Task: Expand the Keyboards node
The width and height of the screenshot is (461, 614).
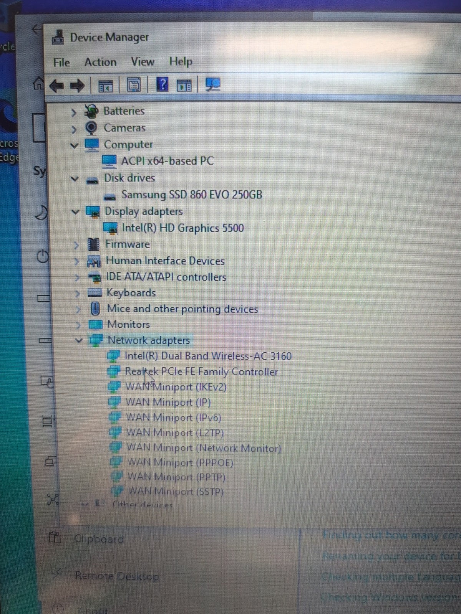Action: pyautogui.click(x=78, y=294)
